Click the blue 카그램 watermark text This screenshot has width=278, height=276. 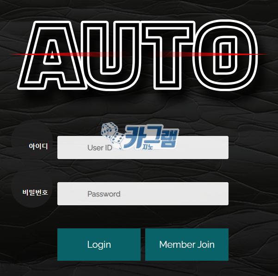(151, 136)
